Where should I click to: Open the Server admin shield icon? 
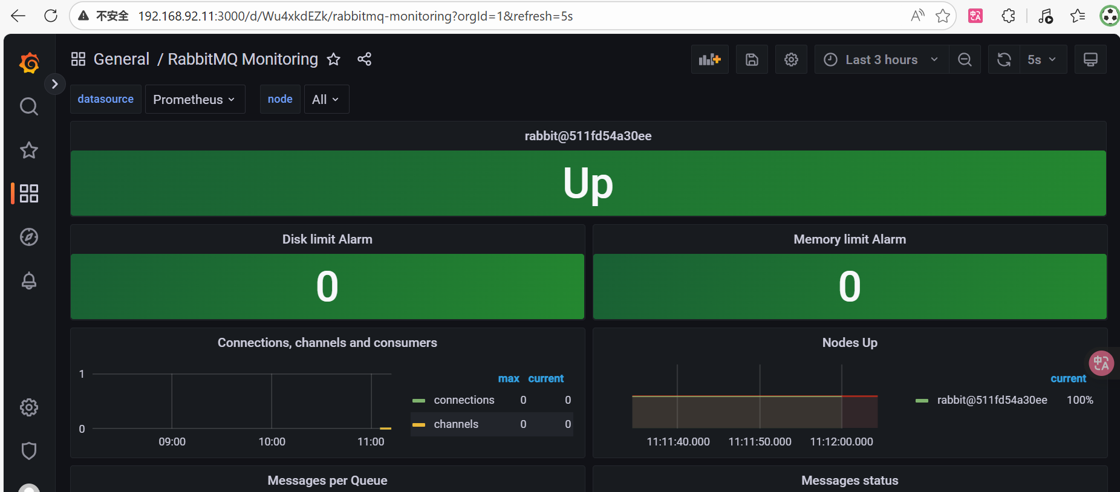[29, 451]
